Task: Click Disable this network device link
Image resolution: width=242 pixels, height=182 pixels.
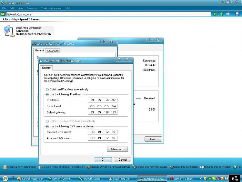Action: tap(150, 167)
